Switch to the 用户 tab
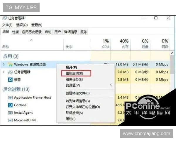 (57, 32)
